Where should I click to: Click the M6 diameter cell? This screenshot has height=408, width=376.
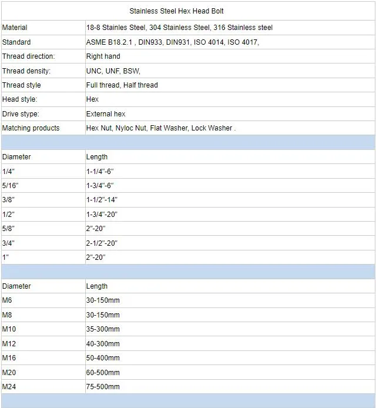point(7,300)
